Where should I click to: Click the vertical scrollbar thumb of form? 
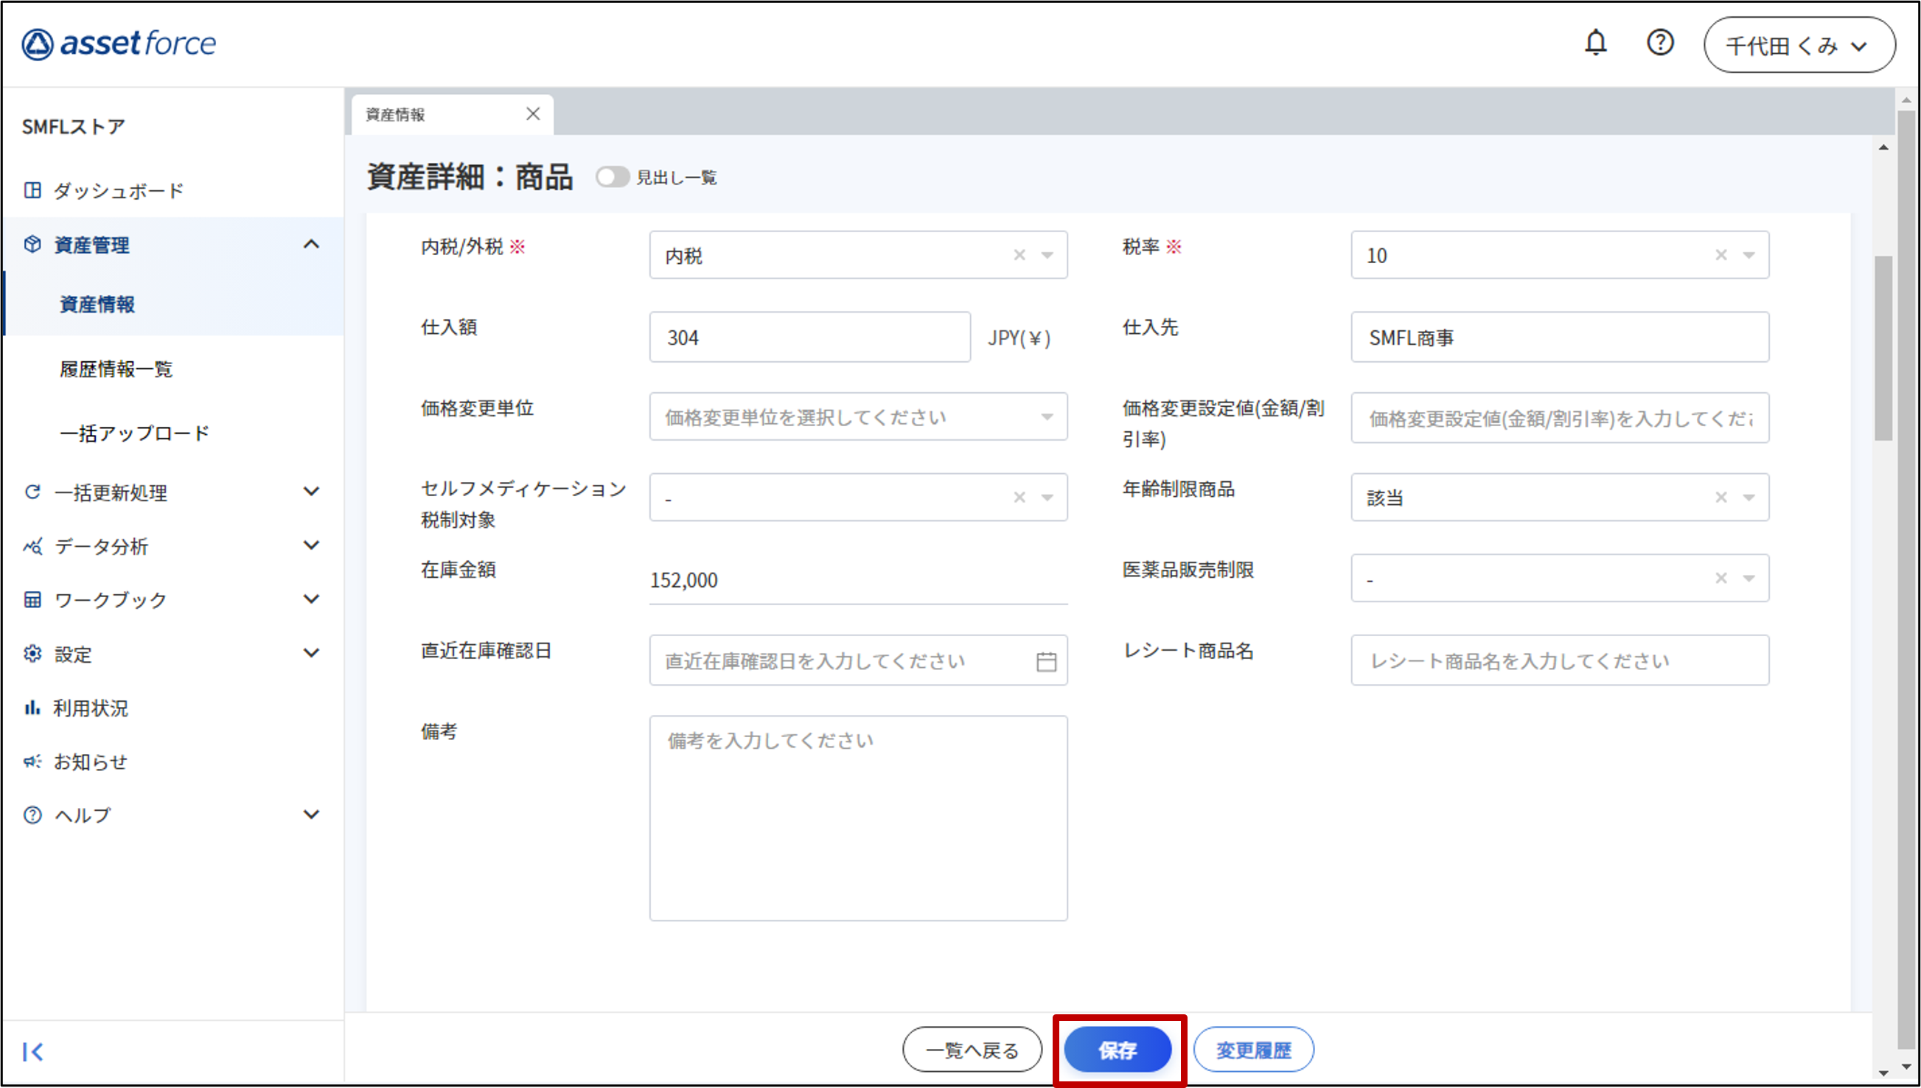pyautogui.click(x=1883, y=347)
